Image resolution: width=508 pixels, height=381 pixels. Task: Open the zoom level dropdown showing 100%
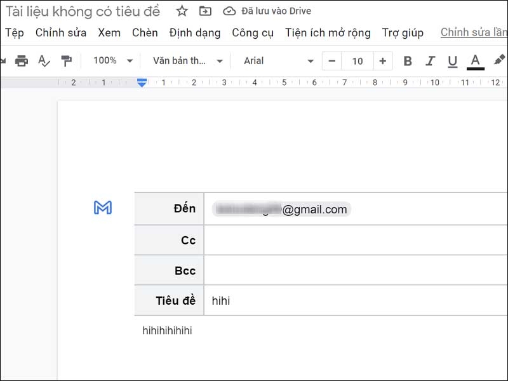pos(112,61)
